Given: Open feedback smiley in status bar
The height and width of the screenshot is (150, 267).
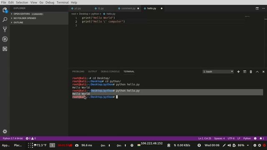Looking at the screenshot, I should (255, 138).
